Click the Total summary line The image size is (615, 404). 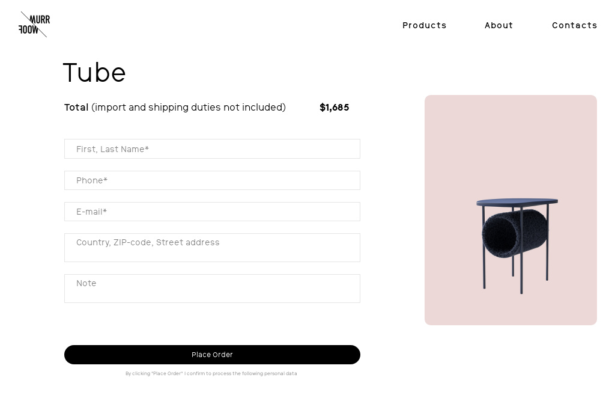point(76,108)
